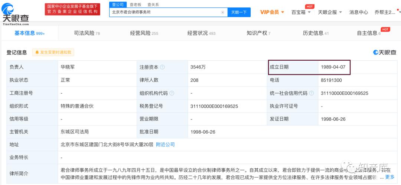The height and width of the screenshot is (185, 401).
Task: Click the 统一社会信用代码 value 31110000E000169525
Action: [x=345, y=93]
